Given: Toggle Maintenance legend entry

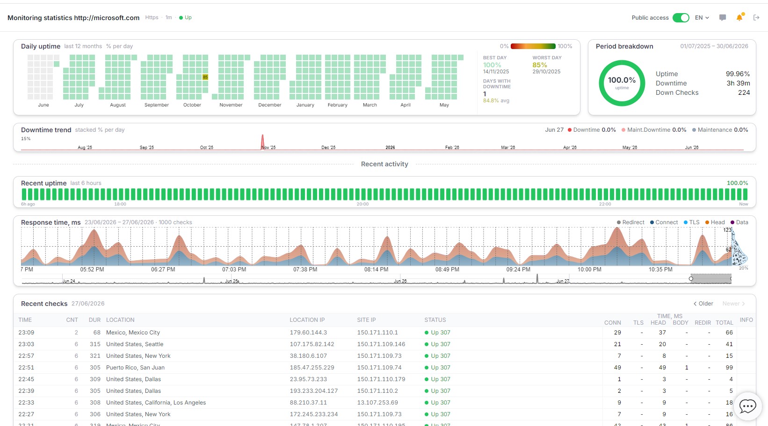Looking at the screenshot, I should (x=720, y=130).
